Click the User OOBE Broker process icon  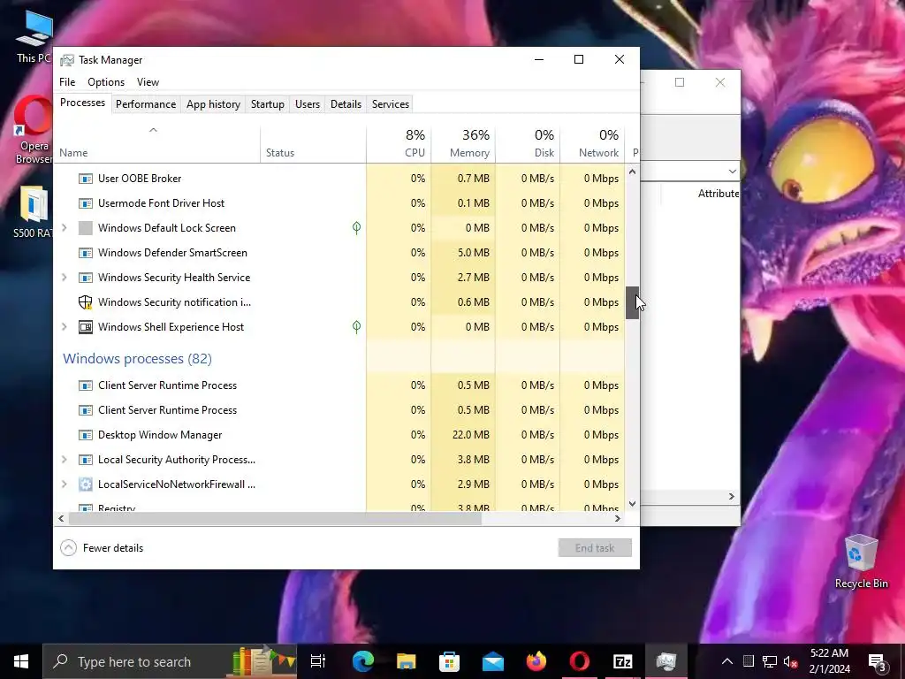tap(86, 179)
